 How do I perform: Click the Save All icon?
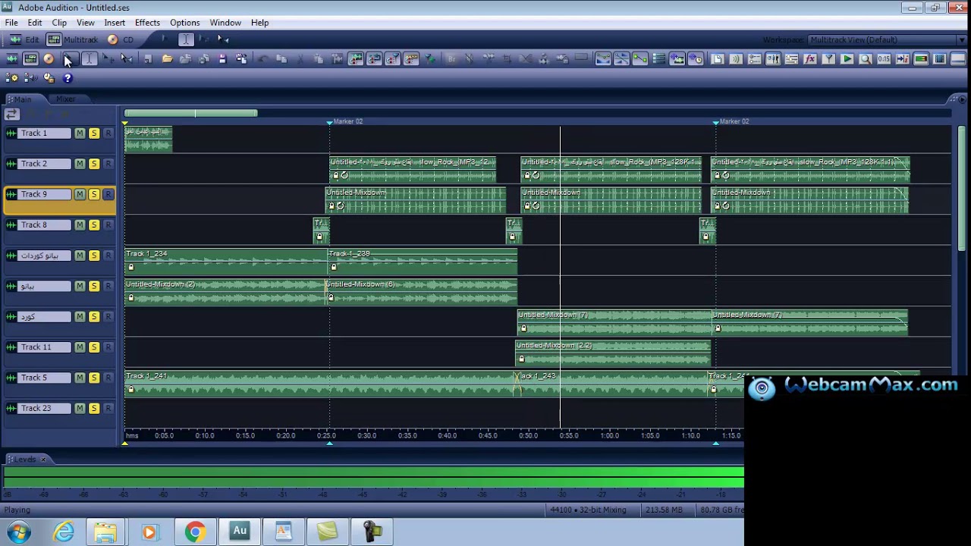pyautogui.click(x=241, y=59)
